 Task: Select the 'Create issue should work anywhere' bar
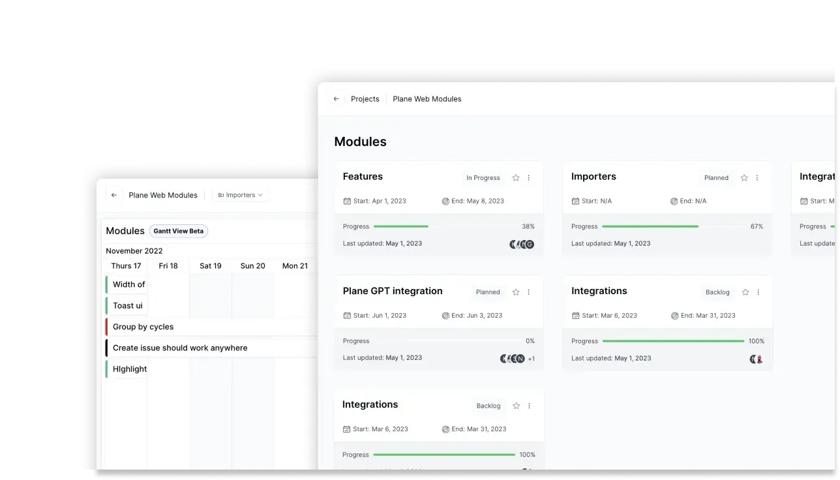pyautogui.click(x=212, y=348)
